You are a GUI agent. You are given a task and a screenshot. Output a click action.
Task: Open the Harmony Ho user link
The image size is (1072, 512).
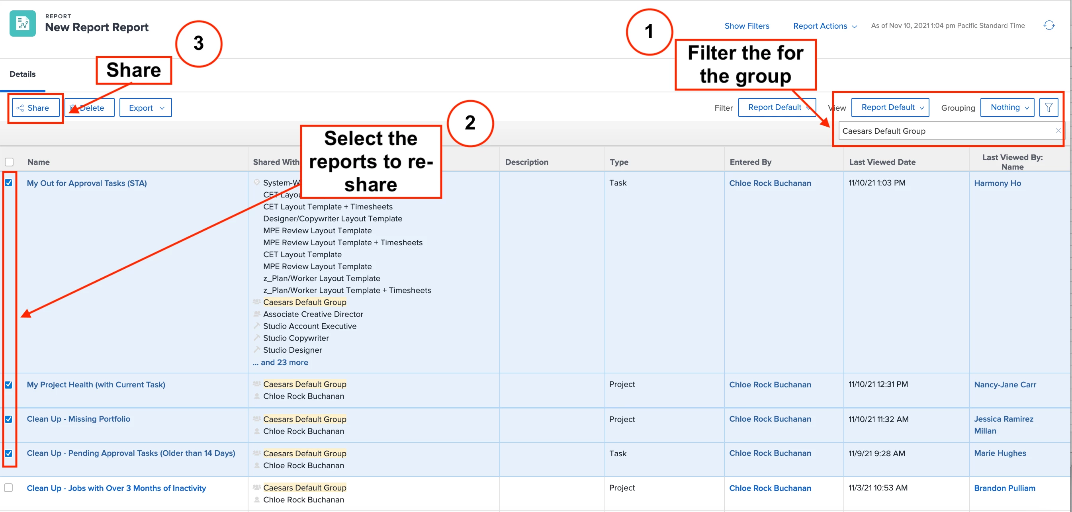[x=997, y=183]
